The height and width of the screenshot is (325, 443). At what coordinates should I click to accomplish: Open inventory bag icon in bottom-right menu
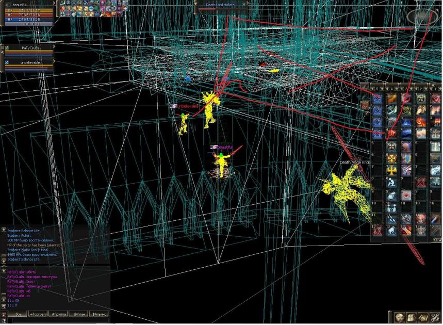[x=412, y=317]
